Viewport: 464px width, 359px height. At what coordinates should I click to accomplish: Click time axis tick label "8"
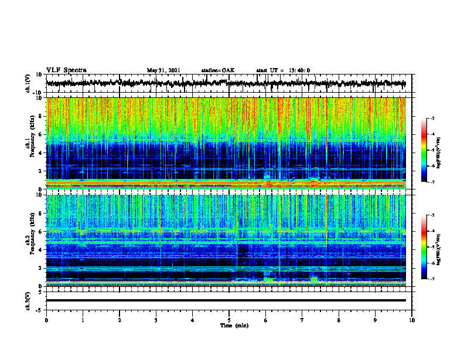(339, 320)
